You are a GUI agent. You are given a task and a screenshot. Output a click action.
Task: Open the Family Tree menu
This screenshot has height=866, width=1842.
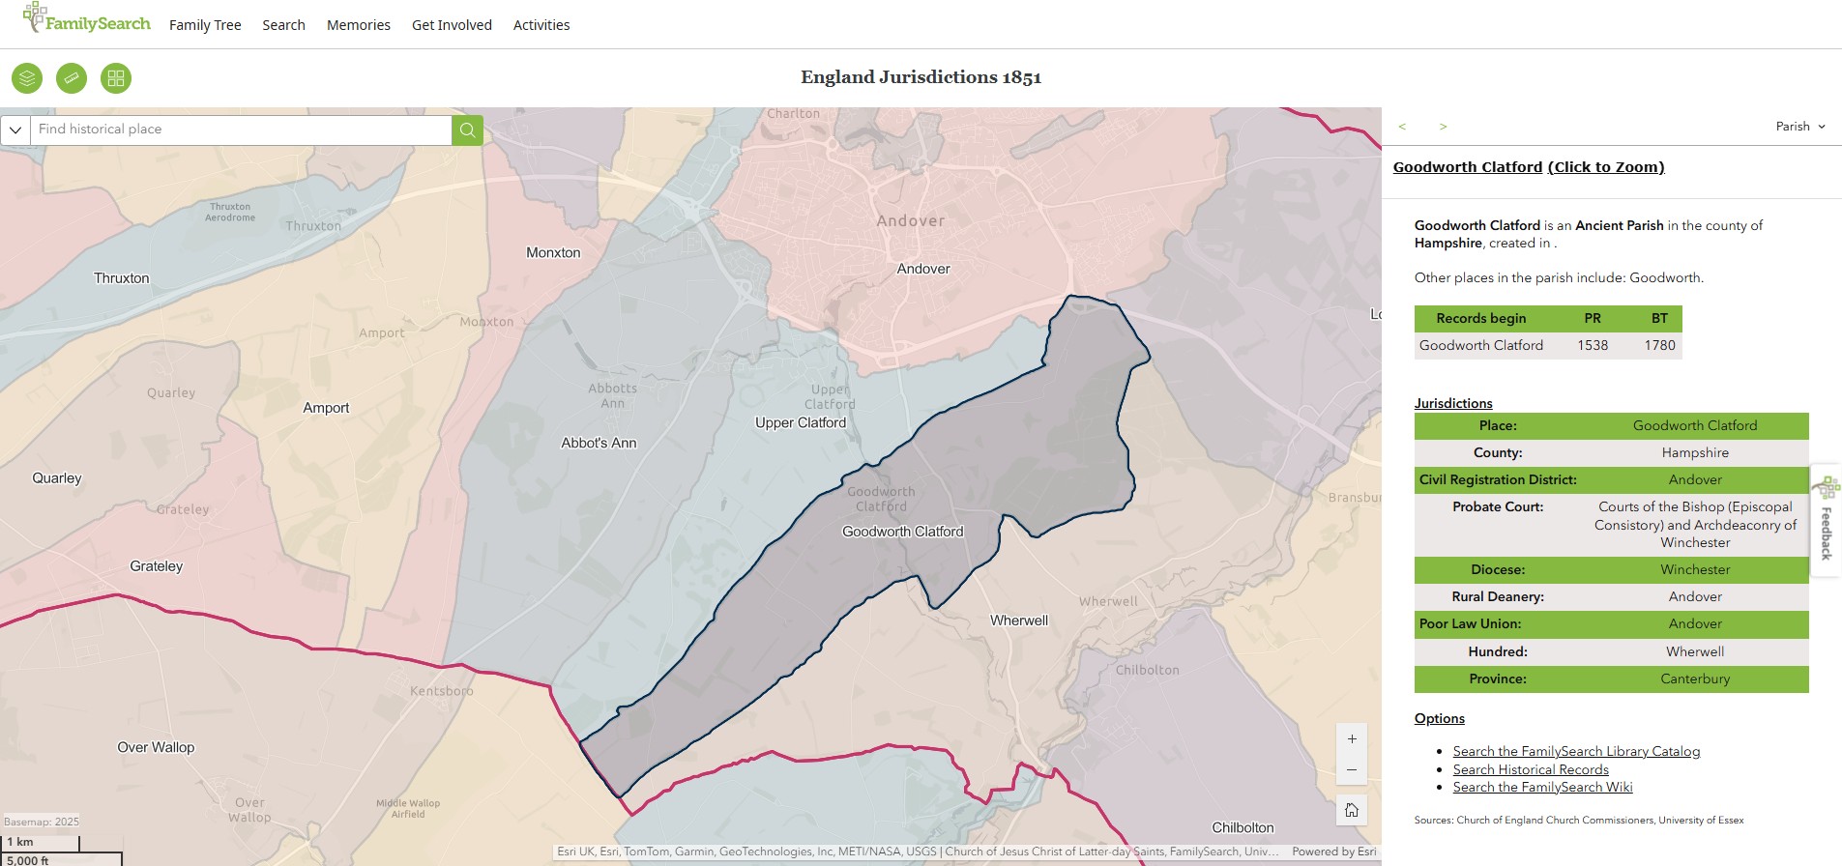(205, 25)
